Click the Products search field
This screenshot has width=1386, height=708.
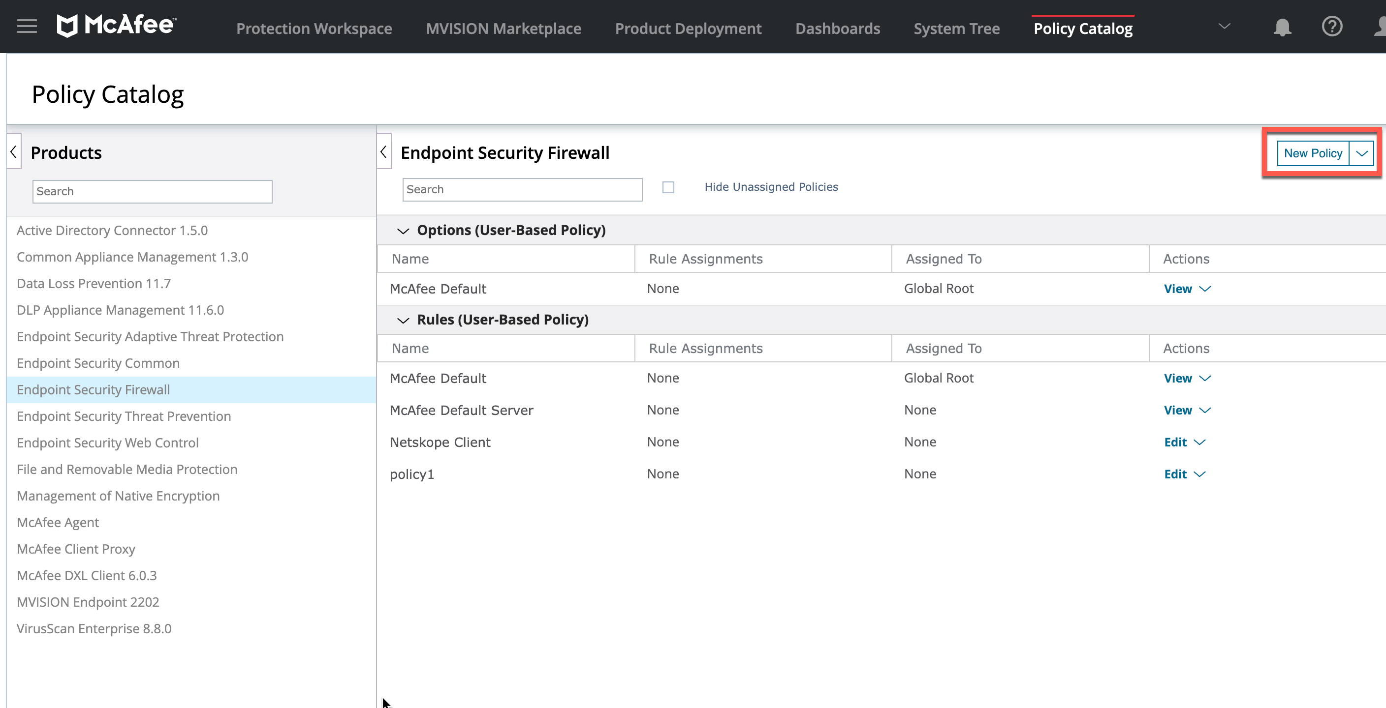pyautogui.click(x=152, y=191)
